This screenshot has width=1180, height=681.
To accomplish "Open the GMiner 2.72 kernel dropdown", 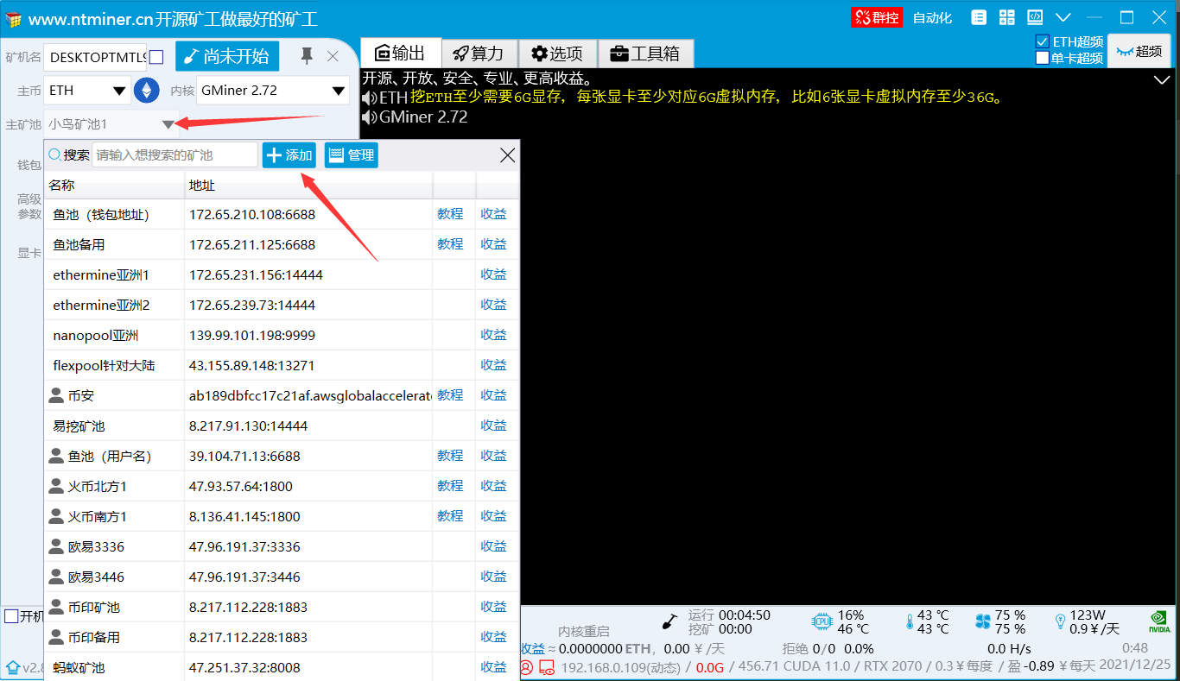I will (x=273, y=90).
